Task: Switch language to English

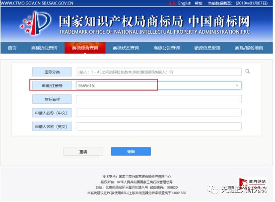Action: 185,3
